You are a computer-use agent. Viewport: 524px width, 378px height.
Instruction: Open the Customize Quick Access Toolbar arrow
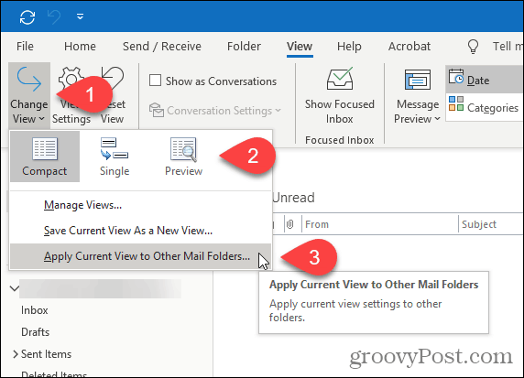coord(80,16)
